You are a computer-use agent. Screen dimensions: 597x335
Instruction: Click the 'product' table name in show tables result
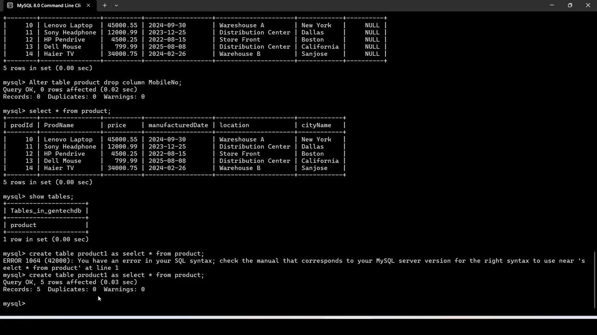tap(23, 225)
